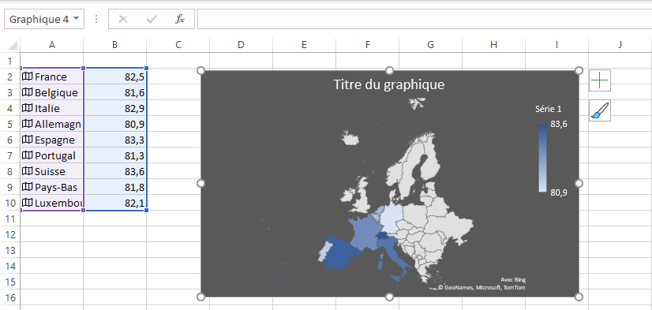Select row 12 header
The height and width of the screenshot is (310, 652).
pos(10,234)
